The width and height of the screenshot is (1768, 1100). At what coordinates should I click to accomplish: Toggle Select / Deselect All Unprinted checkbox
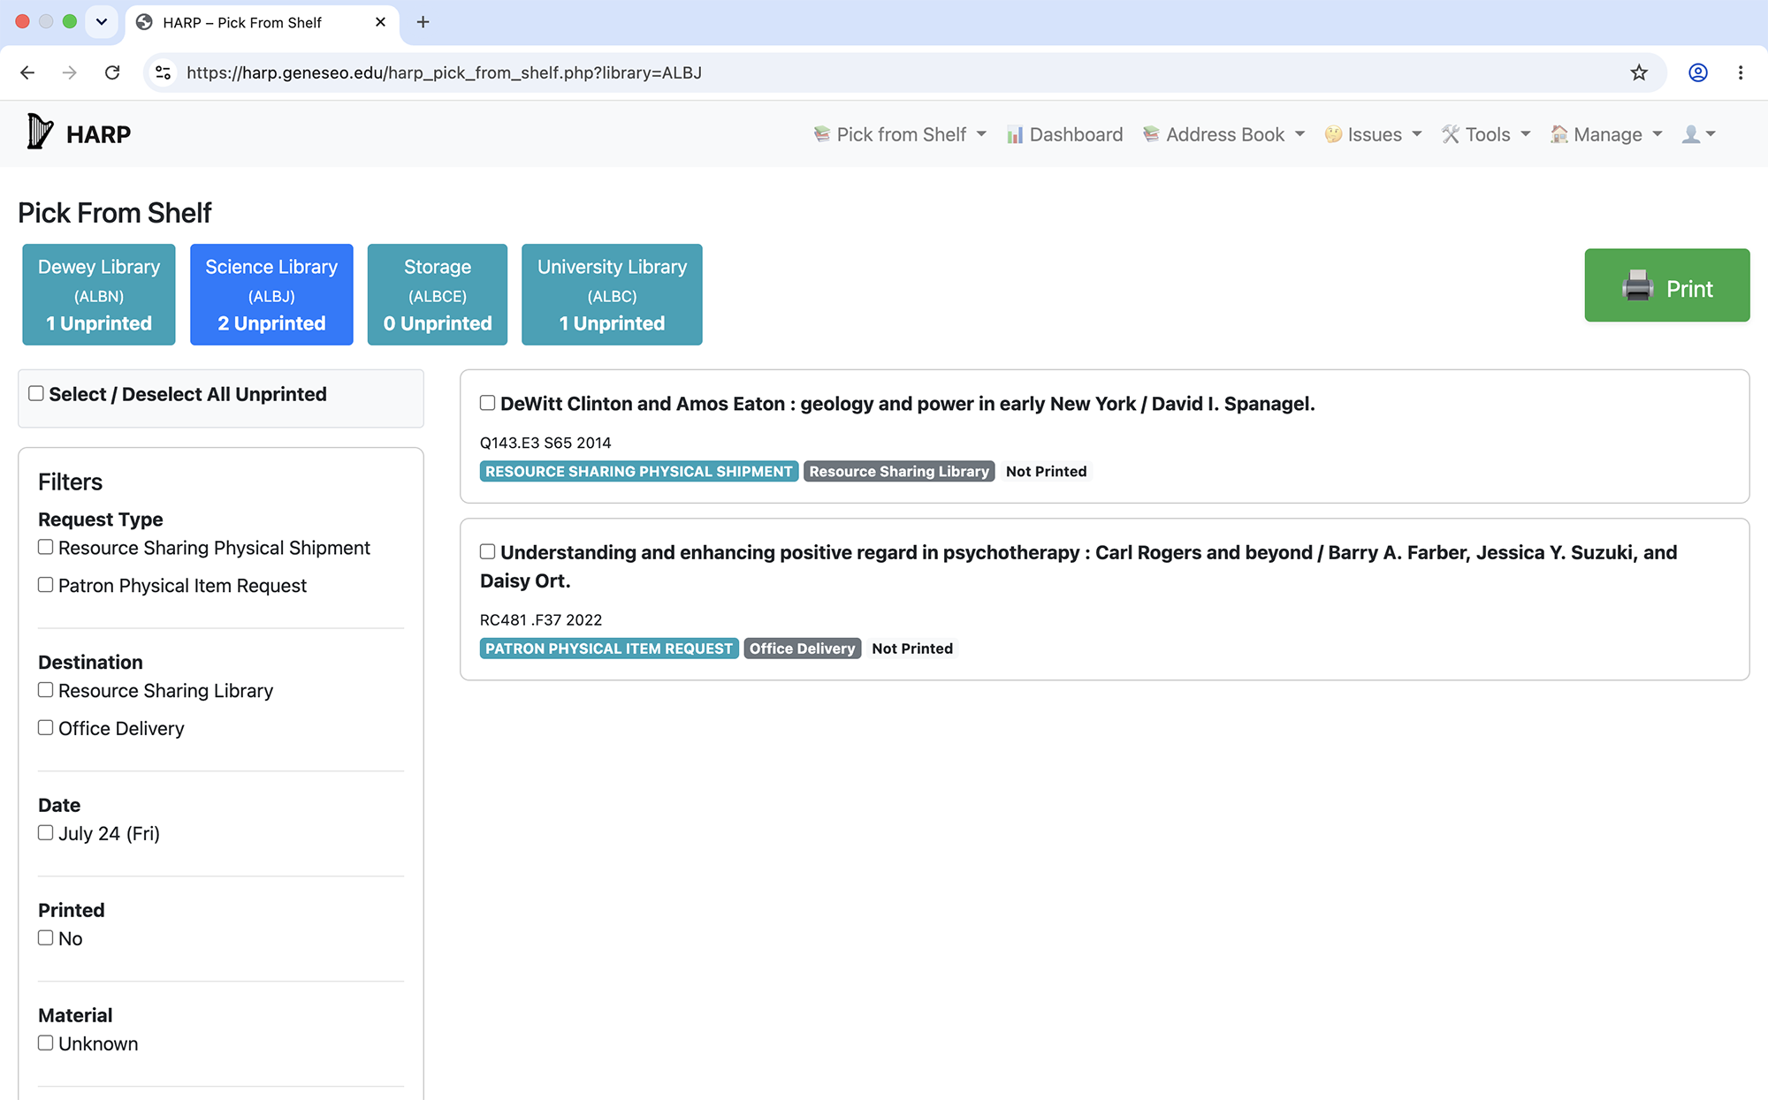(x=36, y=393)
